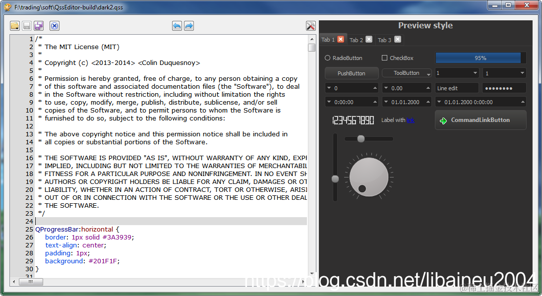Step up the 01.01.2000 date edit

(x=428, y=102)
